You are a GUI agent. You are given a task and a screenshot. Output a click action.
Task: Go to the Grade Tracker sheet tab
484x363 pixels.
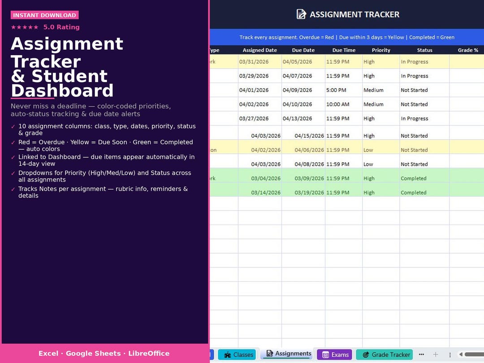click(x=385, y=354)
